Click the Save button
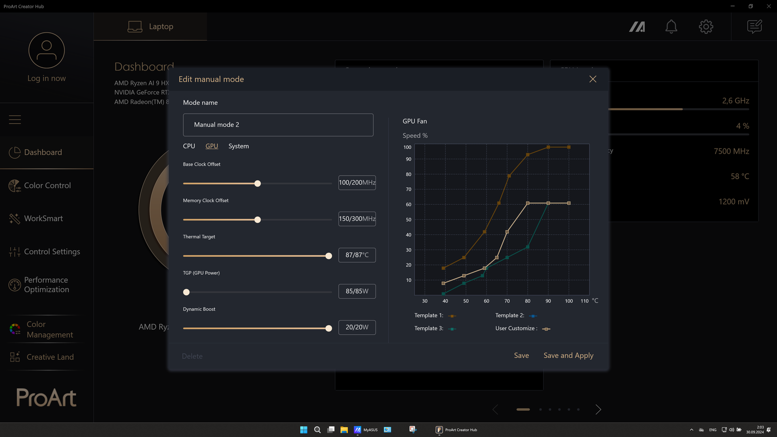777x437 pixels. click(522, 356)
